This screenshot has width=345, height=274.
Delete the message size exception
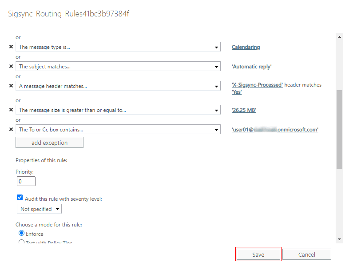11,110
